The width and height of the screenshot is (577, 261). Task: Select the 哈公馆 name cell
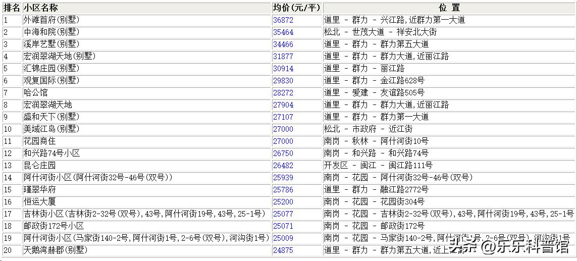pos(147,93)
